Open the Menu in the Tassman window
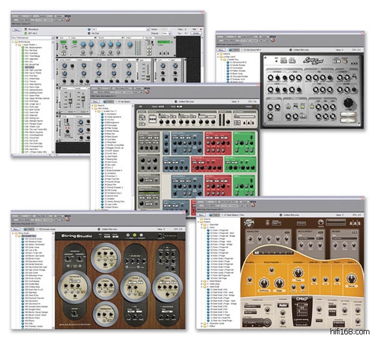The width and height of the screenshot is (375, 340). click(x=18, y=29)
